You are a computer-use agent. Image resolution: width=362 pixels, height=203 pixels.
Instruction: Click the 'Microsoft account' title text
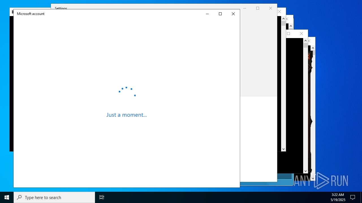(x=31, y=14)
